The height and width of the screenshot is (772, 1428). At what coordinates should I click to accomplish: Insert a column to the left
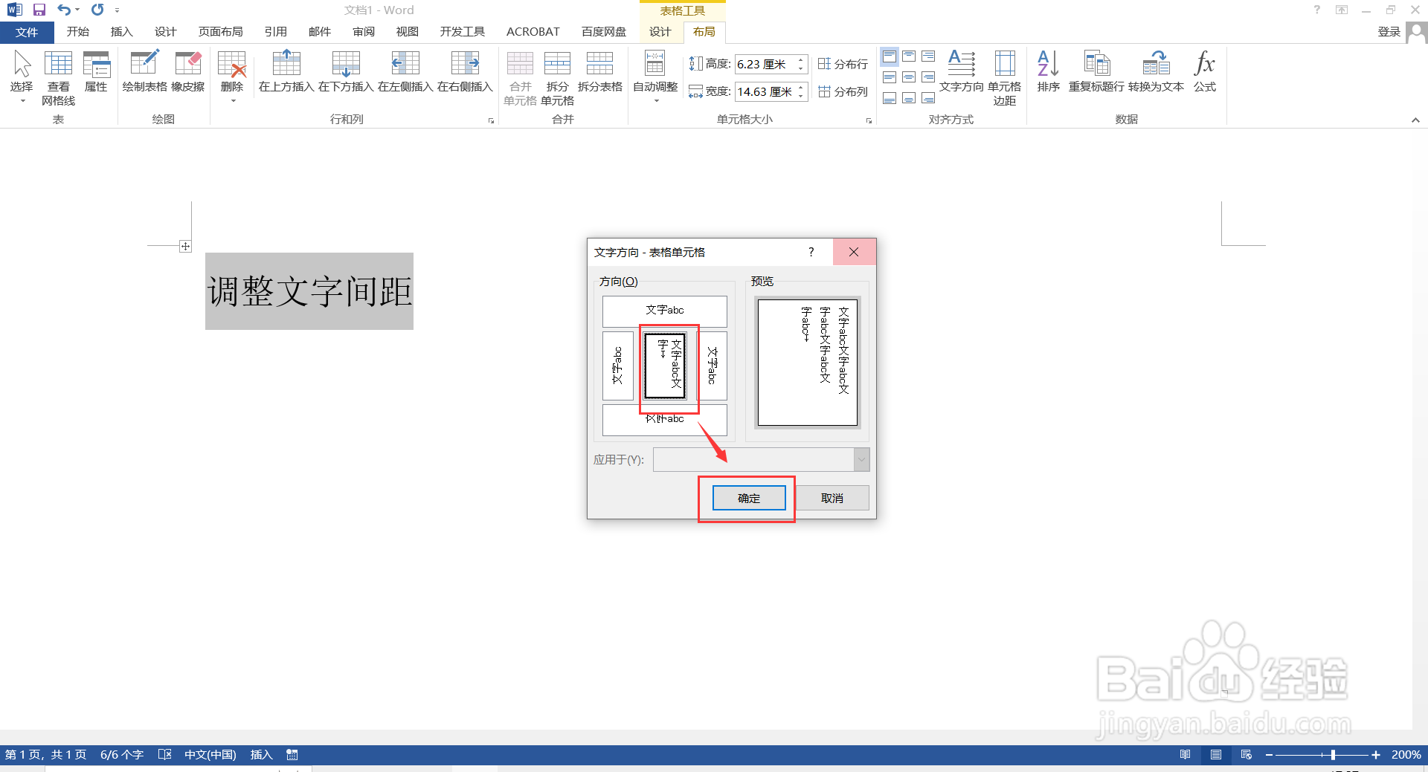pos(405,71)
